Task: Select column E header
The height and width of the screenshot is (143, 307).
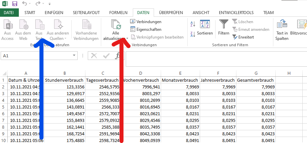Action: click(x=180, y=73)
